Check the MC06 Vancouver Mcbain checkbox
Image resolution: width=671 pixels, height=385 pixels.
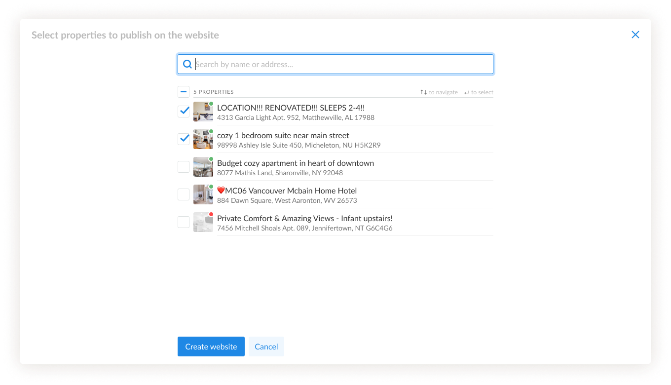coord(184,194)
